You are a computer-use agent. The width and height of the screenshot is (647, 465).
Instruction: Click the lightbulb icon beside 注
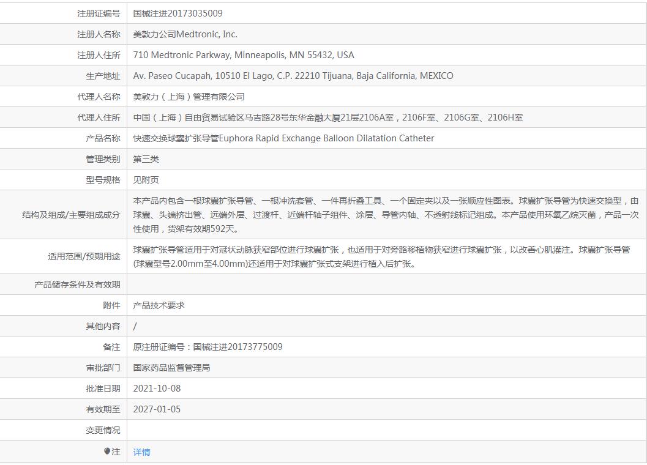pos(107,452)
